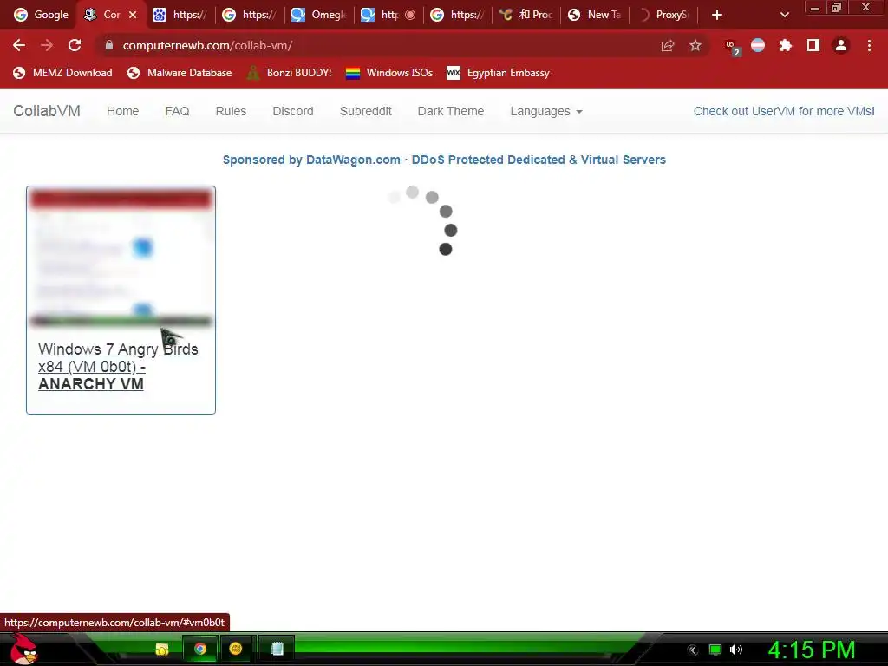Image resolution: width=888 pixels, height=666 pixels.
Task: Open the MEMZ Download bookmark
Action: tap(62, 73)
